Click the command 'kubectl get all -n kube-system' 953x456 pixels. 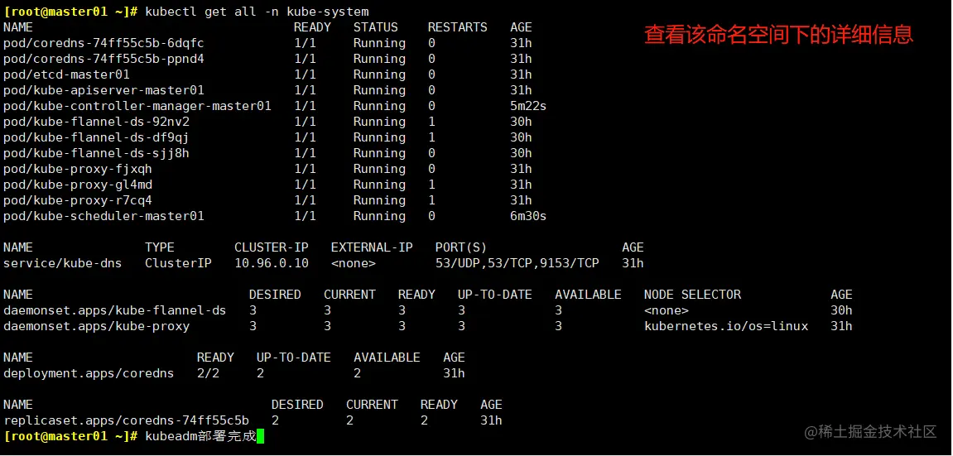pos(257,12)
